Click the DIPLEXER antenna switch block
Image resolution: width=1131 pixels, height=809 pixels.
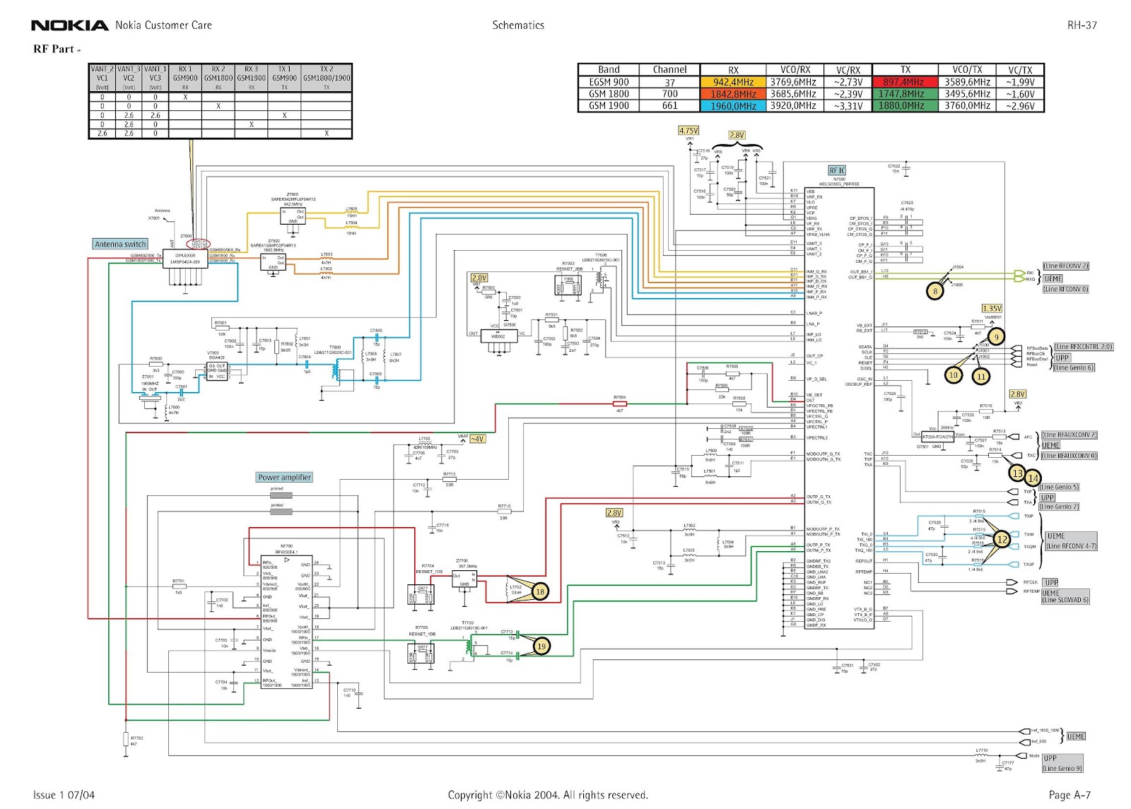185,259
